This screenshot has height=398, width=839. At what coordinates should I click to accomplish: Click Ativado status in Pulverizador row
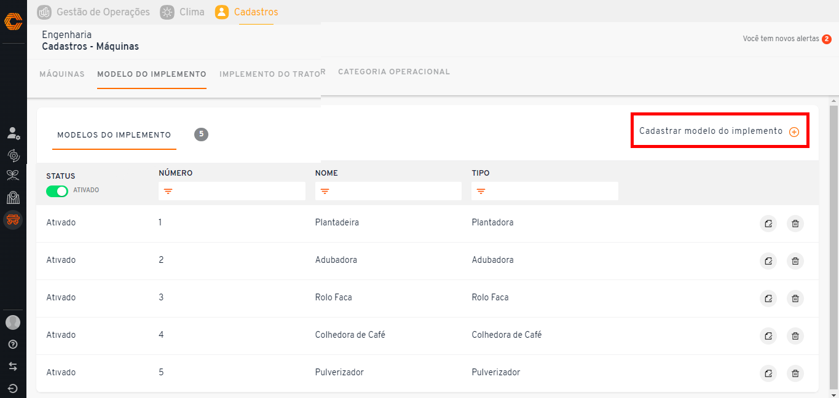[61, 372]
